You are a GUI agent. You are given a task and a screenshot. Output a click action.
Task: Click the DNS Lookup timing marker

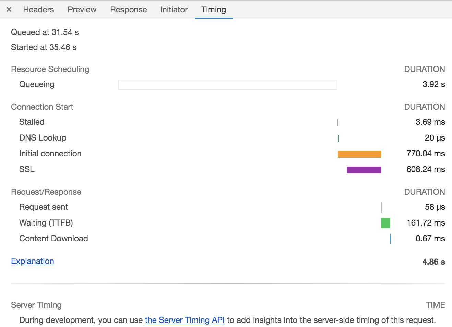tap(338, 138)
